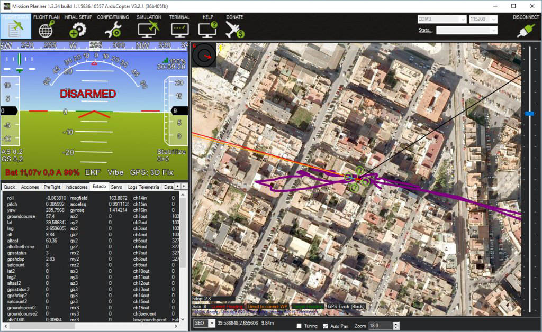Open the Flight Plan screen
Screen dimensions: 542x332
pyautogui.click(x=46, y=27)
